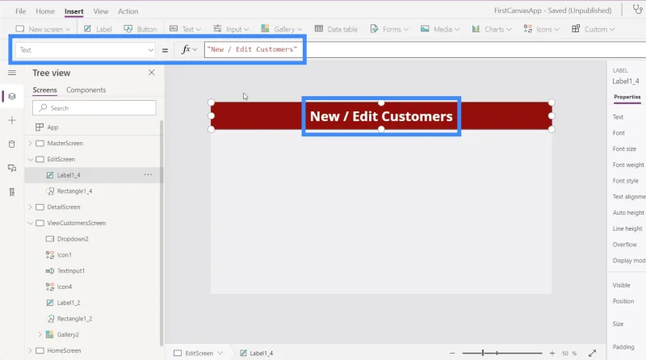Open the Charts dropdown

coord(492,29)
